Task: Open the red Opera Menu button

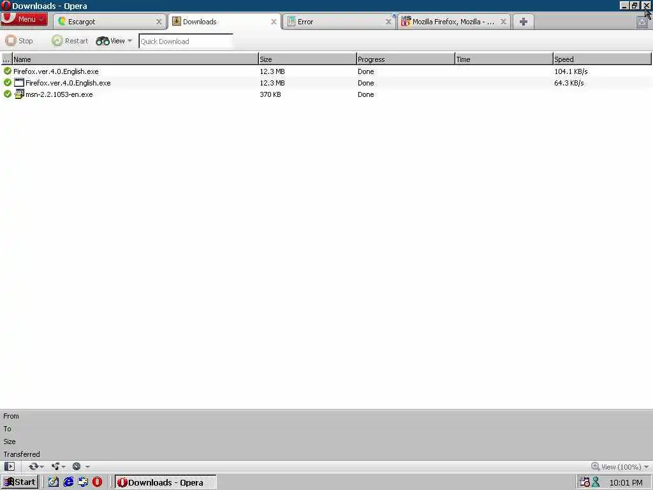Action: click(x=24, y=19)
